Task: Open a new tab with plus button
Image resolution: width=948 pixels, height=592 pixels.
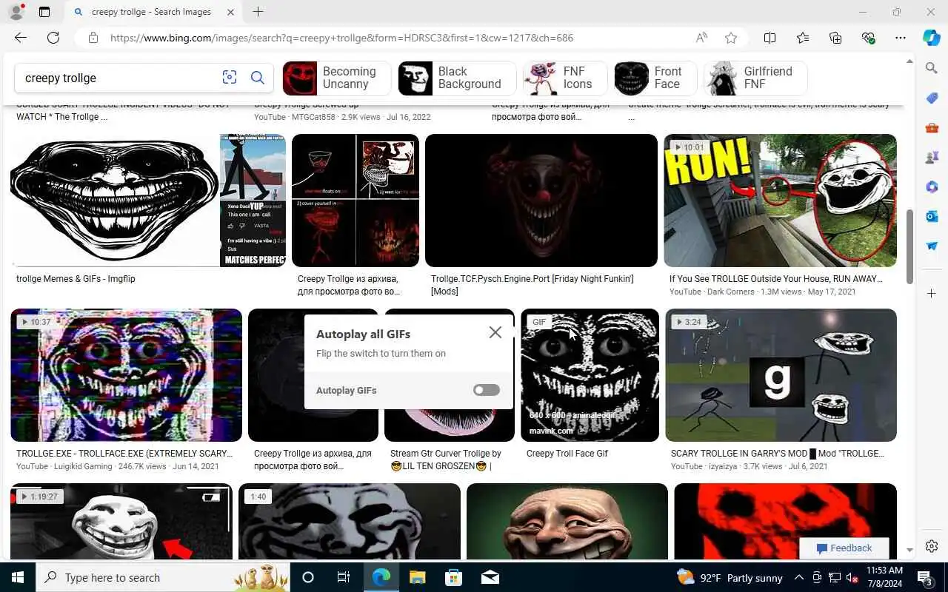Action: [x=258, y=12]
